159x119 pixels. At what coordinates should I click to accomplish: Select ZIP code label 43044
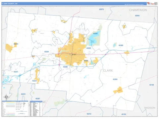click(x=137, y=16)
